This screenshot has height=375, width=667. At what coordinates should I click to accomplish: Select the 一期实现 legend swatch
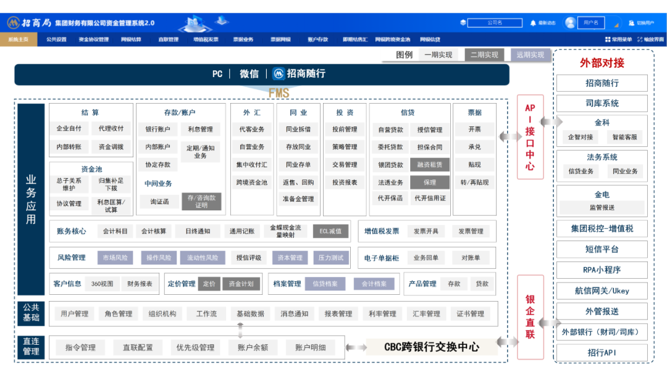point(438,55)
